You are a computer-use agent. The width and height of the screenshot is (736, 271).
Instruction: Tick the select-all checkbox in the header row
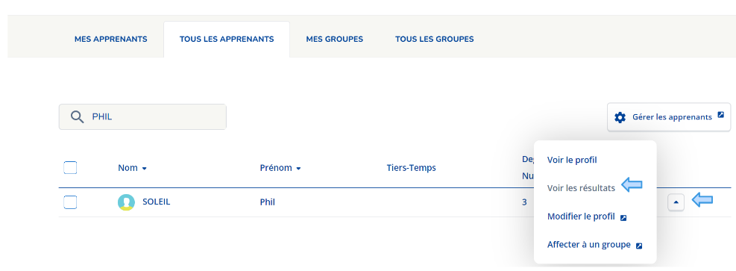pyautogui.click(x=70, y=168)
